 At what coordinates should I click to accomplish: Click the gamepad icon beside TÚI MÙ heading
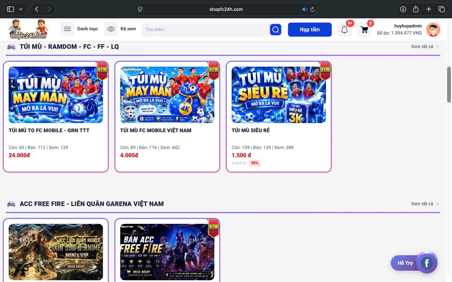pos(11,47)
